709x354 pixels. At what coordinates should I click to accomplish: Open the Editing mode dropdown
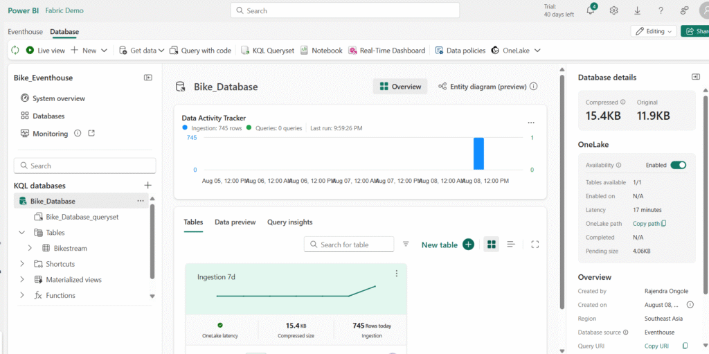(654, 31)
